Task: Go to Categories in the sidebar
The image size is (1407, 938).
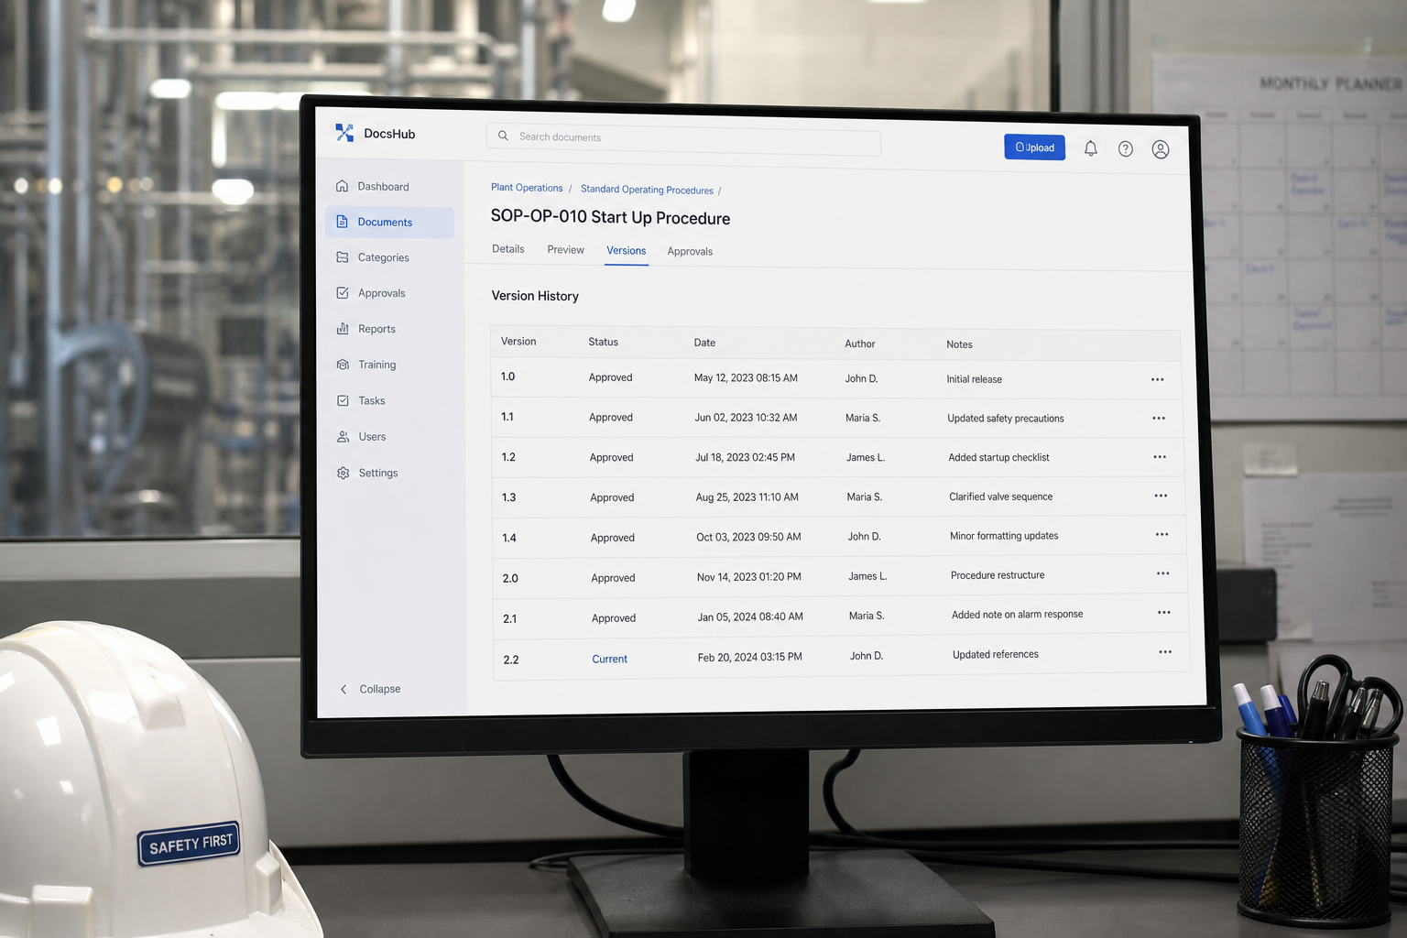Action: (383, 257)
